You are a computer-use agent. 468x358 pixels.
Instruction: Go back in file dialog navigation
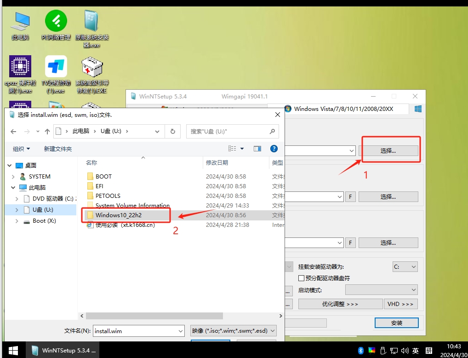tap(13, 132)
